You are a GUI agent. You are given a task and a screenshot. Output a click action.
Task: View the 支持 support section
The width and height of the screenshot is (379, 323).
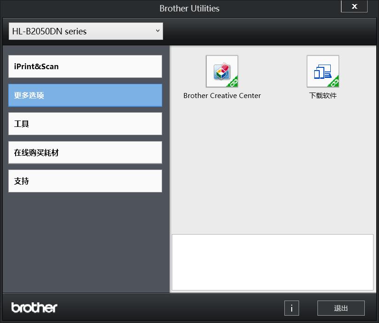pos(85,181)
